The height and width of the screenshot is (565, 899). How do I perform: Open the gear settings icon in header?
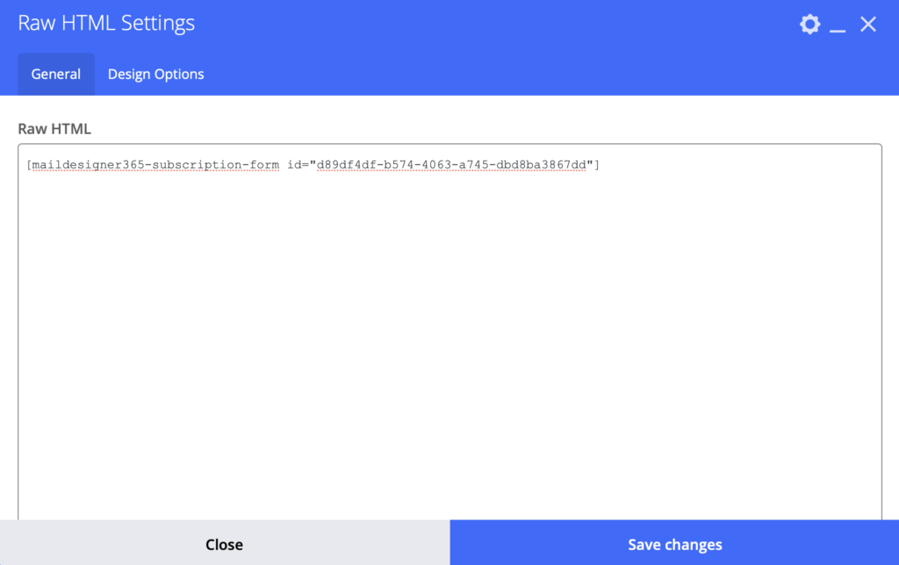click(809, 24)
